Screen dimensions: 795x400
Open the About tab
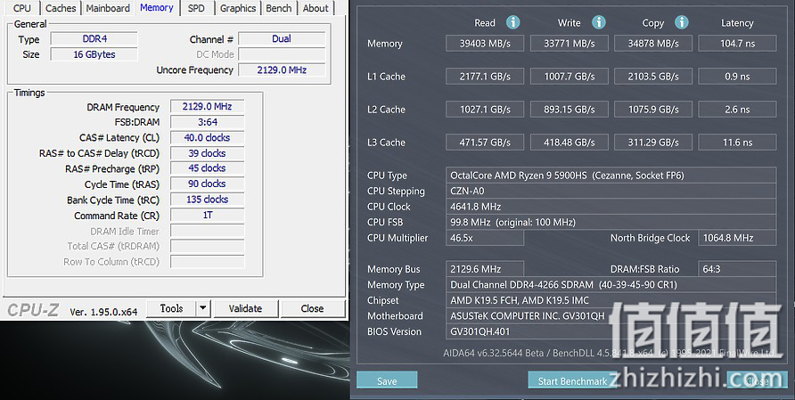click(316, 8)
